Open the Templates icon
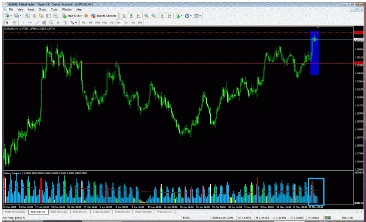This screenshot has height=222, width=366. tap(196, 16)
